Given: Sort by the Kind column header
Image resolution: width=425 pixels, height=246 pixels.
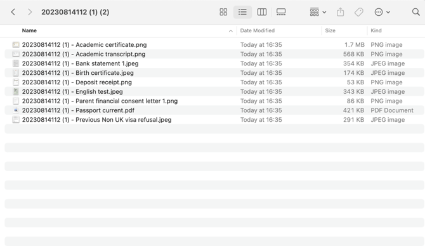Looking at the screenshot, I should [x=376, y=30].
